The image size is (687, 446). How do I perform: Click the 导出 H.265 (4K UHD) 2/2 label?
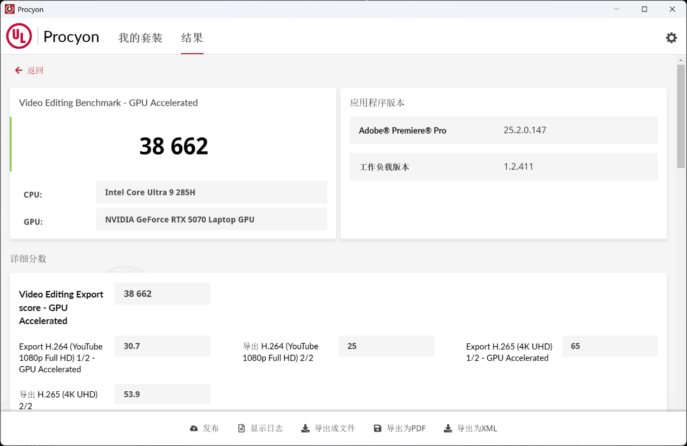(58, 400)
